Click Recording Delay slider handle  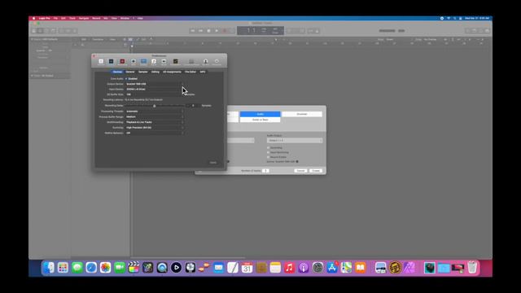154,106
